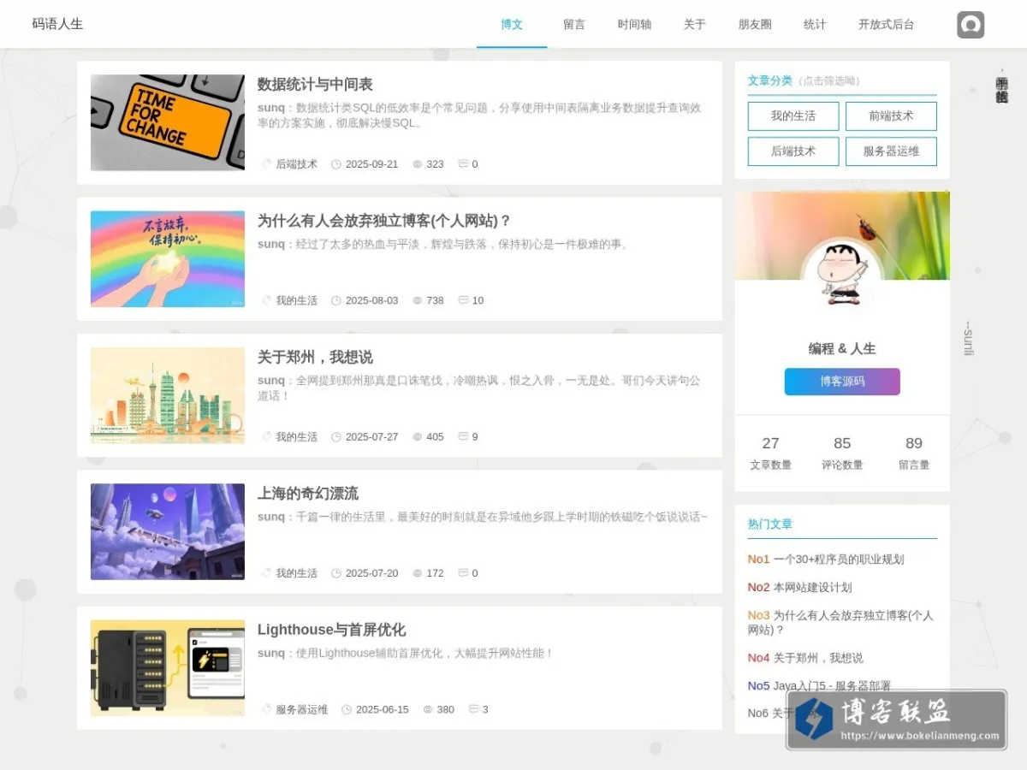Open hot article No3 为什么有人会放弃独立博客
The image size is (1027, 770).
[x=840, y=623]
